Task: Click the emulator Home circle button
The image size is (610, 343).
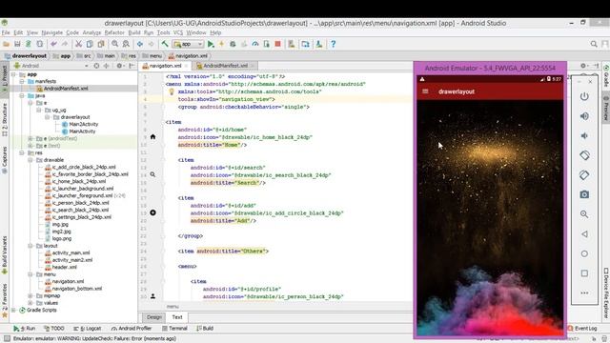Action: [x=584, y=254]
